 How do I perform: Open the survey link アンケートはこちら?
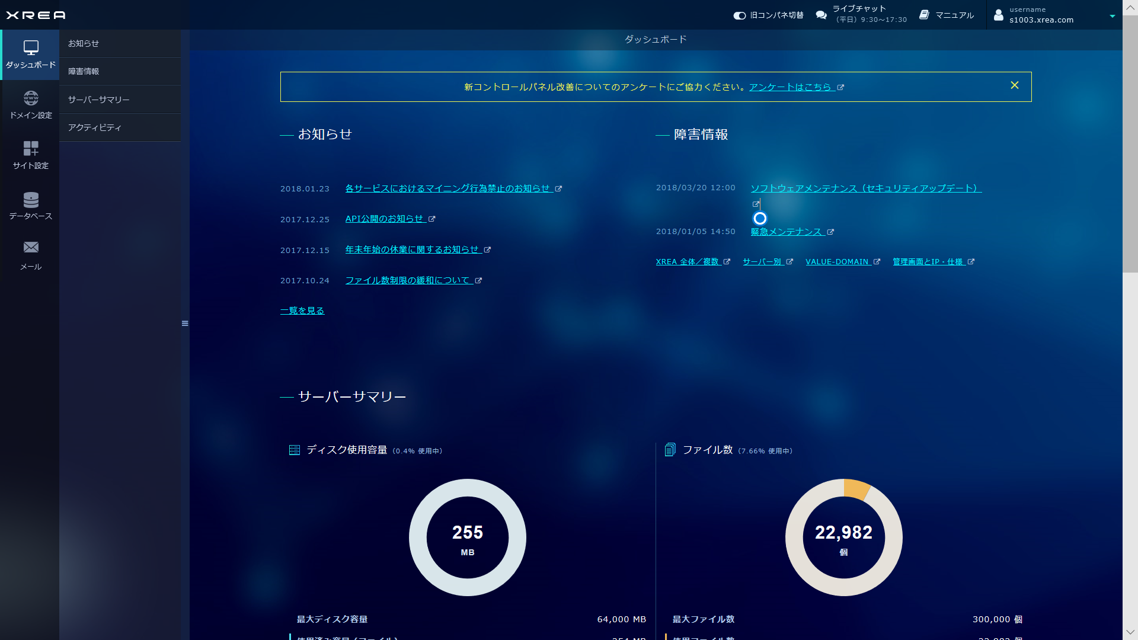[x=790, y=87]
